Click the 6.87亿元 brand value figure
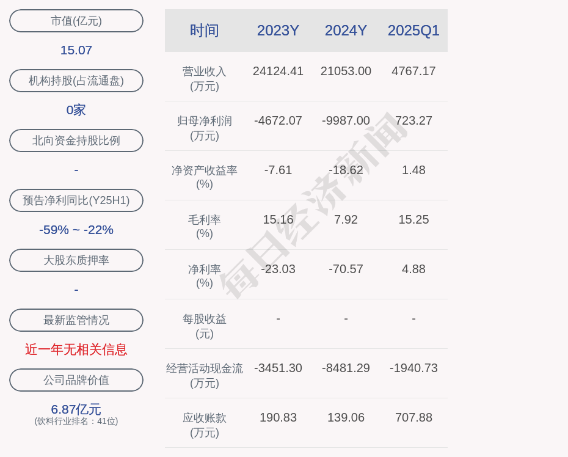The width and height of the screenshot is (568, 457). coord(76,409)
